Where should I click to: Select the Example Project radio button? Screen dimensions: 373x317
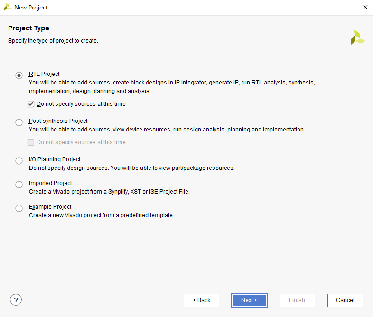tap(19, 208)
